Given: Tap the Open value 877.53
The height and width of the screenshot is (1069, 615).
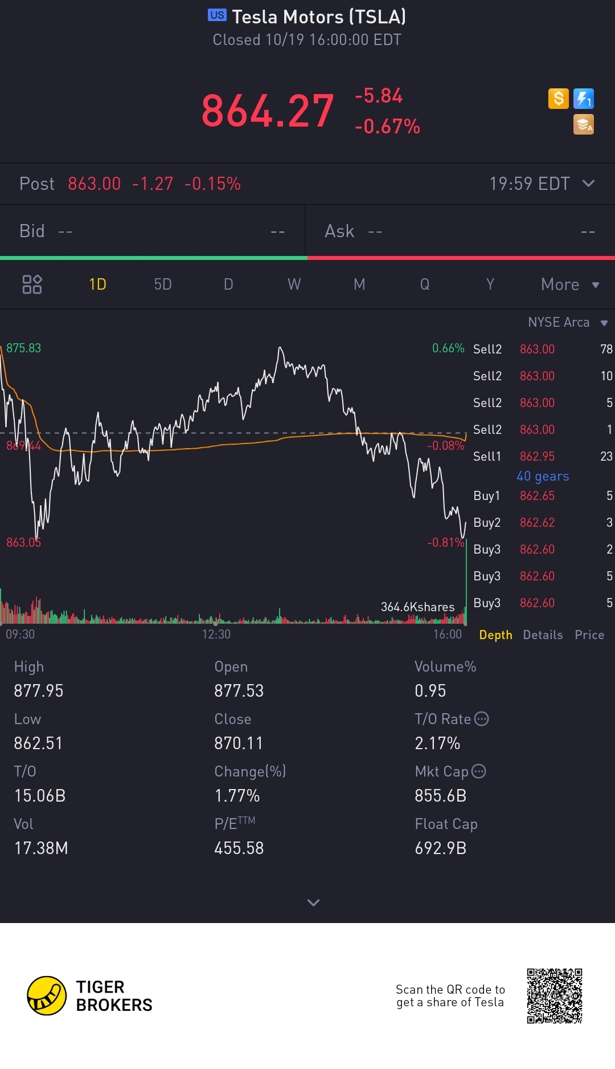Looking at the screenshot, I should pyautogui.click(x=239, y=690).
